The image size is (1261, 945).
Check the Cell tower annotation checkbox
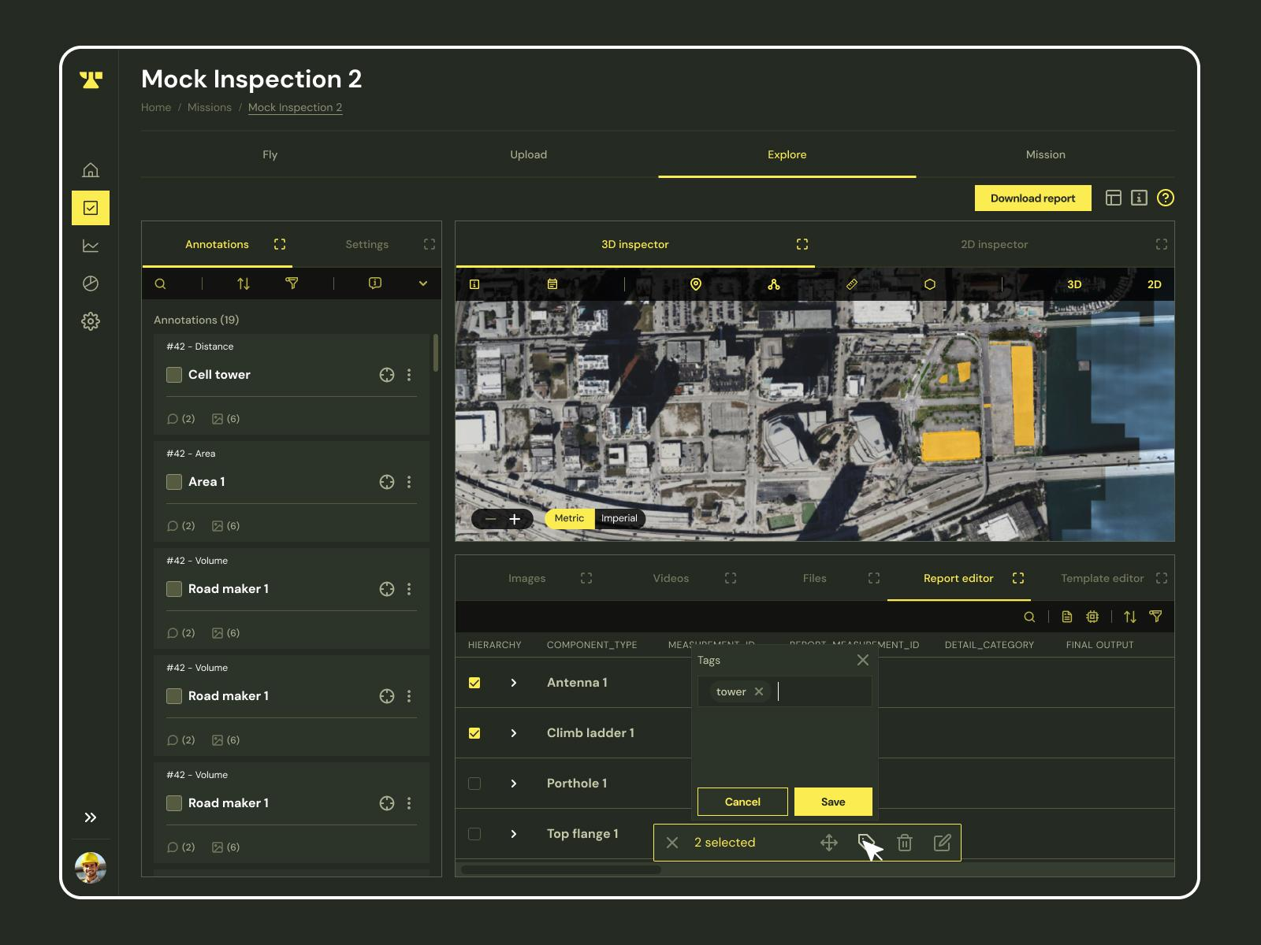pos(174,375)
